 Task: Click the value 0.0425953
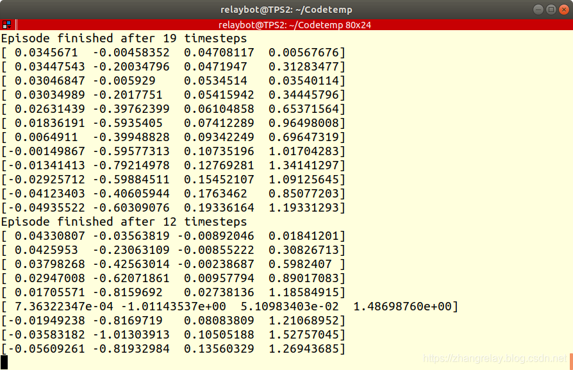pyautogui.click(x=46, y=250)
